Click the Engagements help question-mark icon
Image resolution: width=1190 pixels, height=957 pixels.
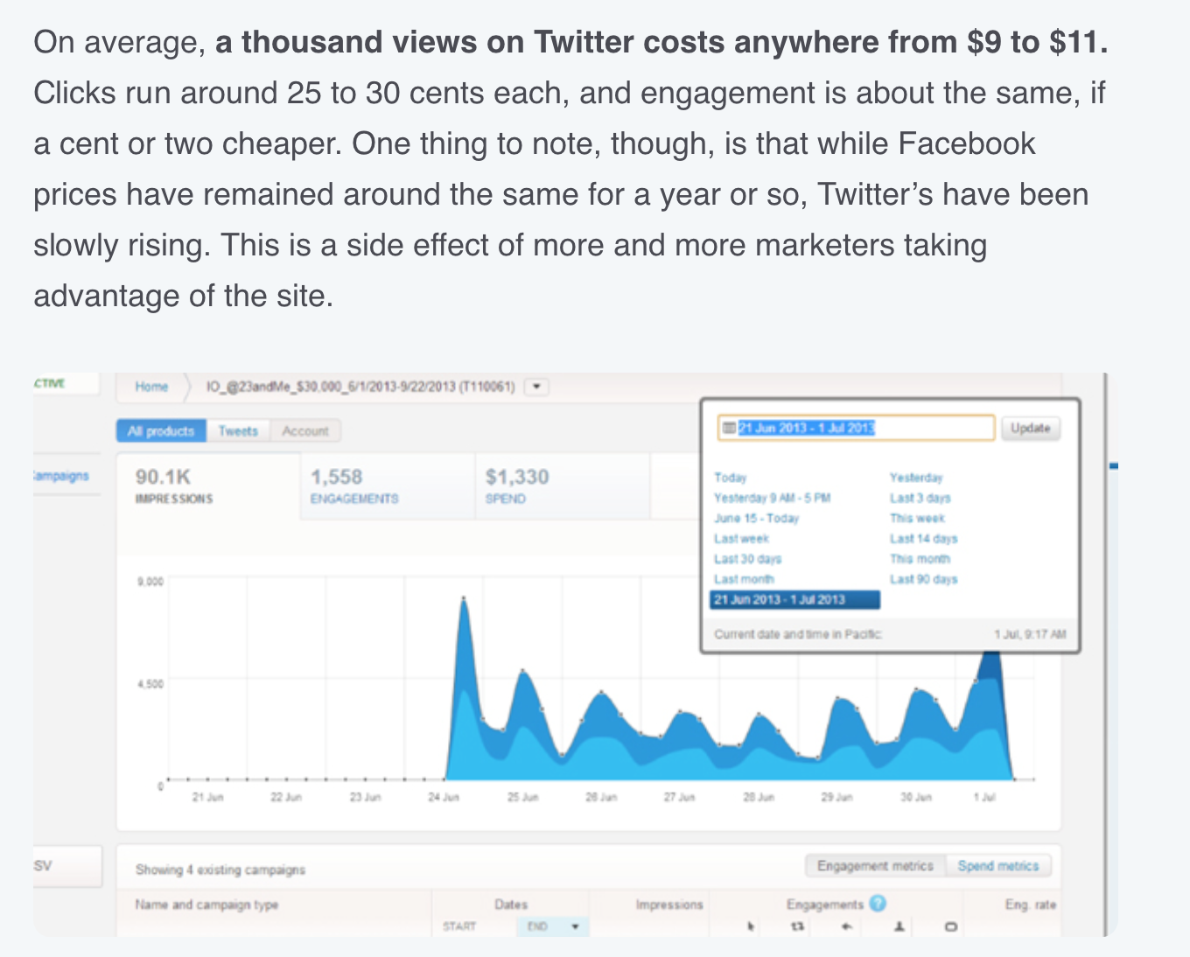(878, 904)
